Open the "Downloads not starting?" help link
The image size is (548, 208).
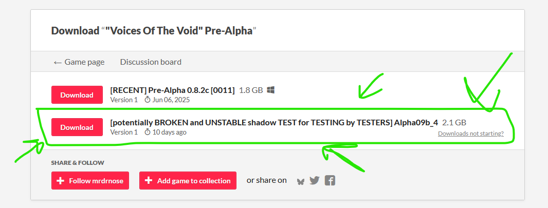click(470, 134)
